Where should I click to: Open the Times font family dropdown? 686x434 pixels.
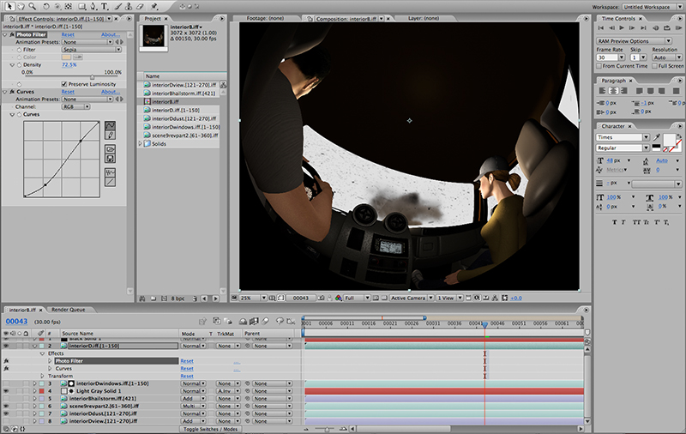pyautogui.click(x=623, y=137)
